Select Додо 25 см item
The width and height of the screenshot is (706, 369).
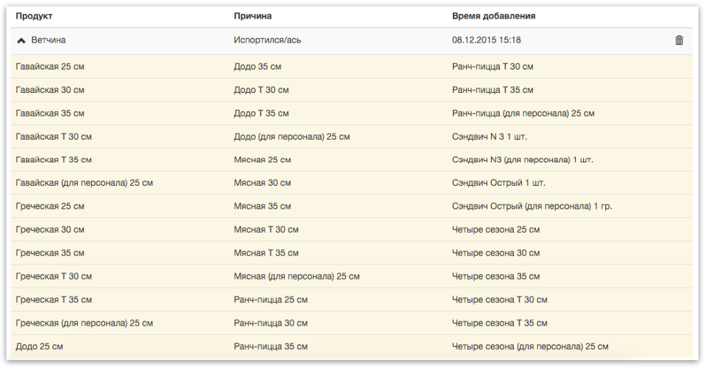[39, 346]
